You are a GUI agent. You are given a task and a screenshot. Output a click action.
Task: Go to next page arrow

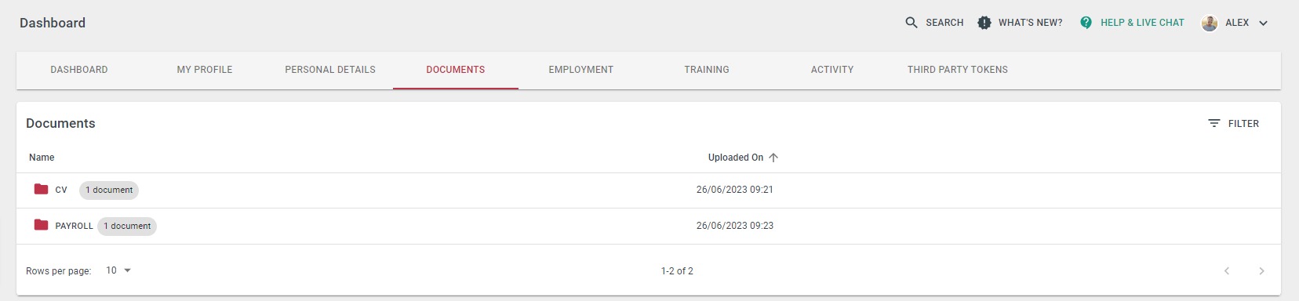1261,271
